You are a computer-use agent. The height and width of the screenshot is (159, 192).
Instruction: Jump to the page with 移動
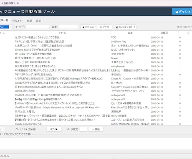click(96, 129)
